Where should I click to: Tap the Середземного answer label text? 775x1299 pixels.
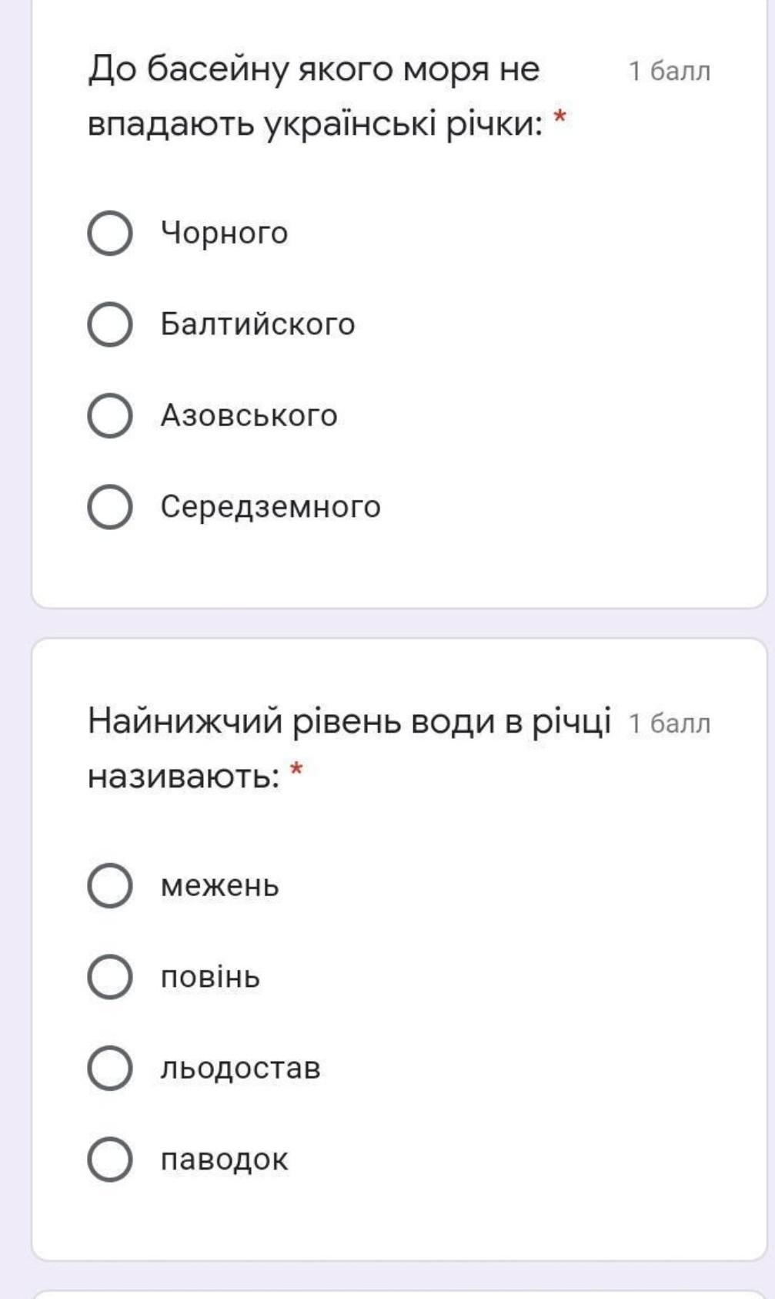point(270,507)
